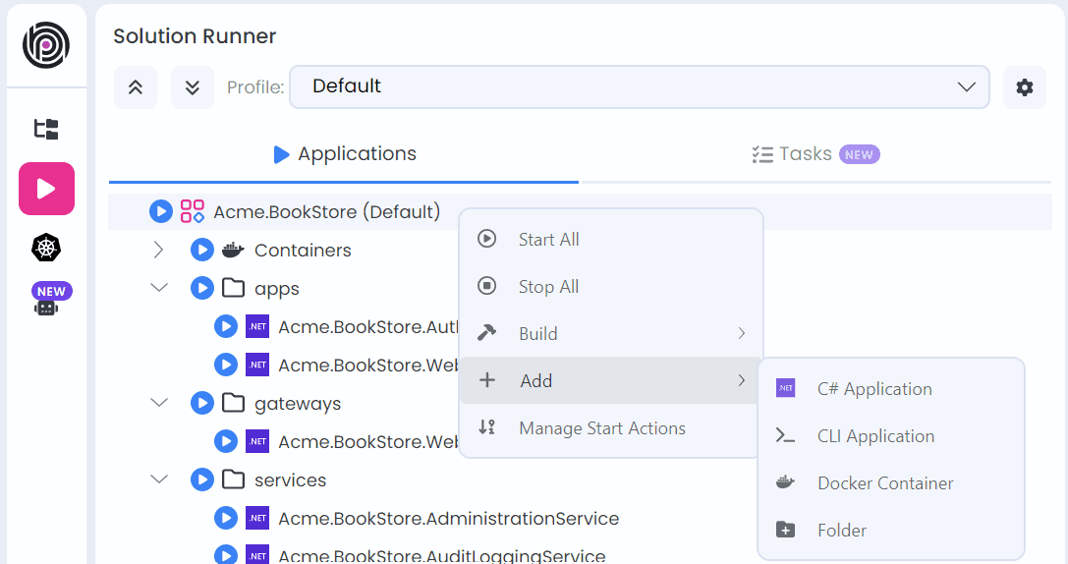Screen dimensions: 1068x564
Task: Open the Solution Explorer sidebar icon
Action: (46, 129)
